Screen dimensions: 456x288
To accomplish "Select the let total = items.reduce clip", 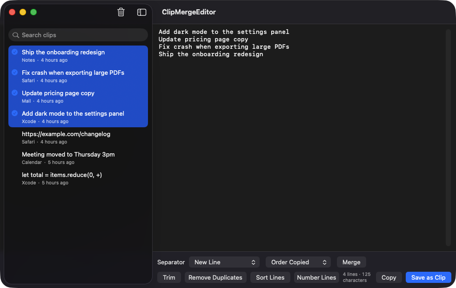I will [78, 178].
